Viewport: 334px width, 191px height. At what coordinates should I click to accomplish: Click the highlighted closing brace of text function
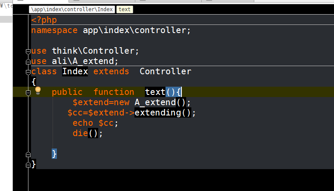54,154
